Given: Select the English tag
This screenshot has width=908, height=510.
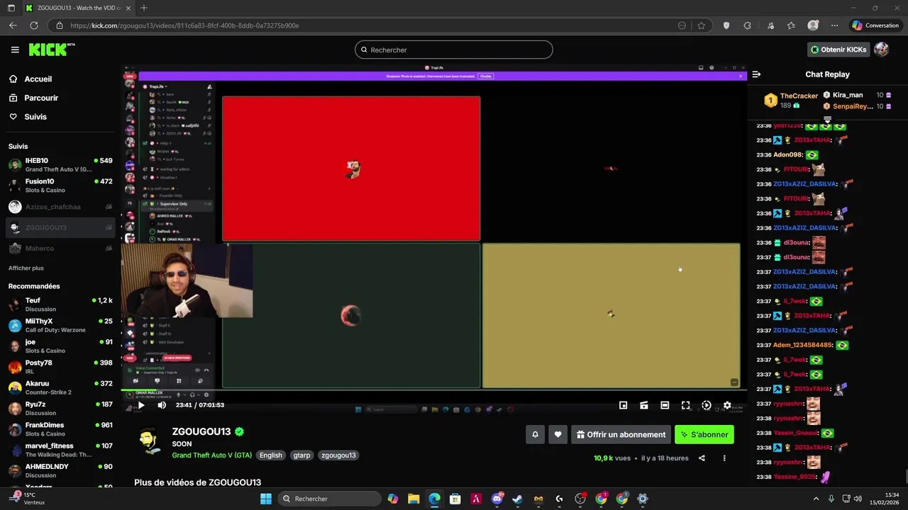Looking at the screenshot, I should pyautogui.click(x=270, y=455).
